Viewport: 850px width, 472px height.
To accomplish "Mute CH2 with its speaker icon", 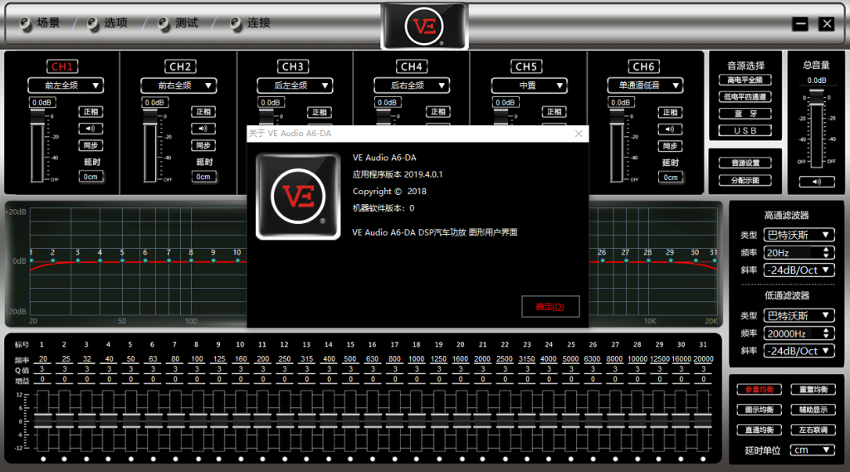I will [203, 129].
